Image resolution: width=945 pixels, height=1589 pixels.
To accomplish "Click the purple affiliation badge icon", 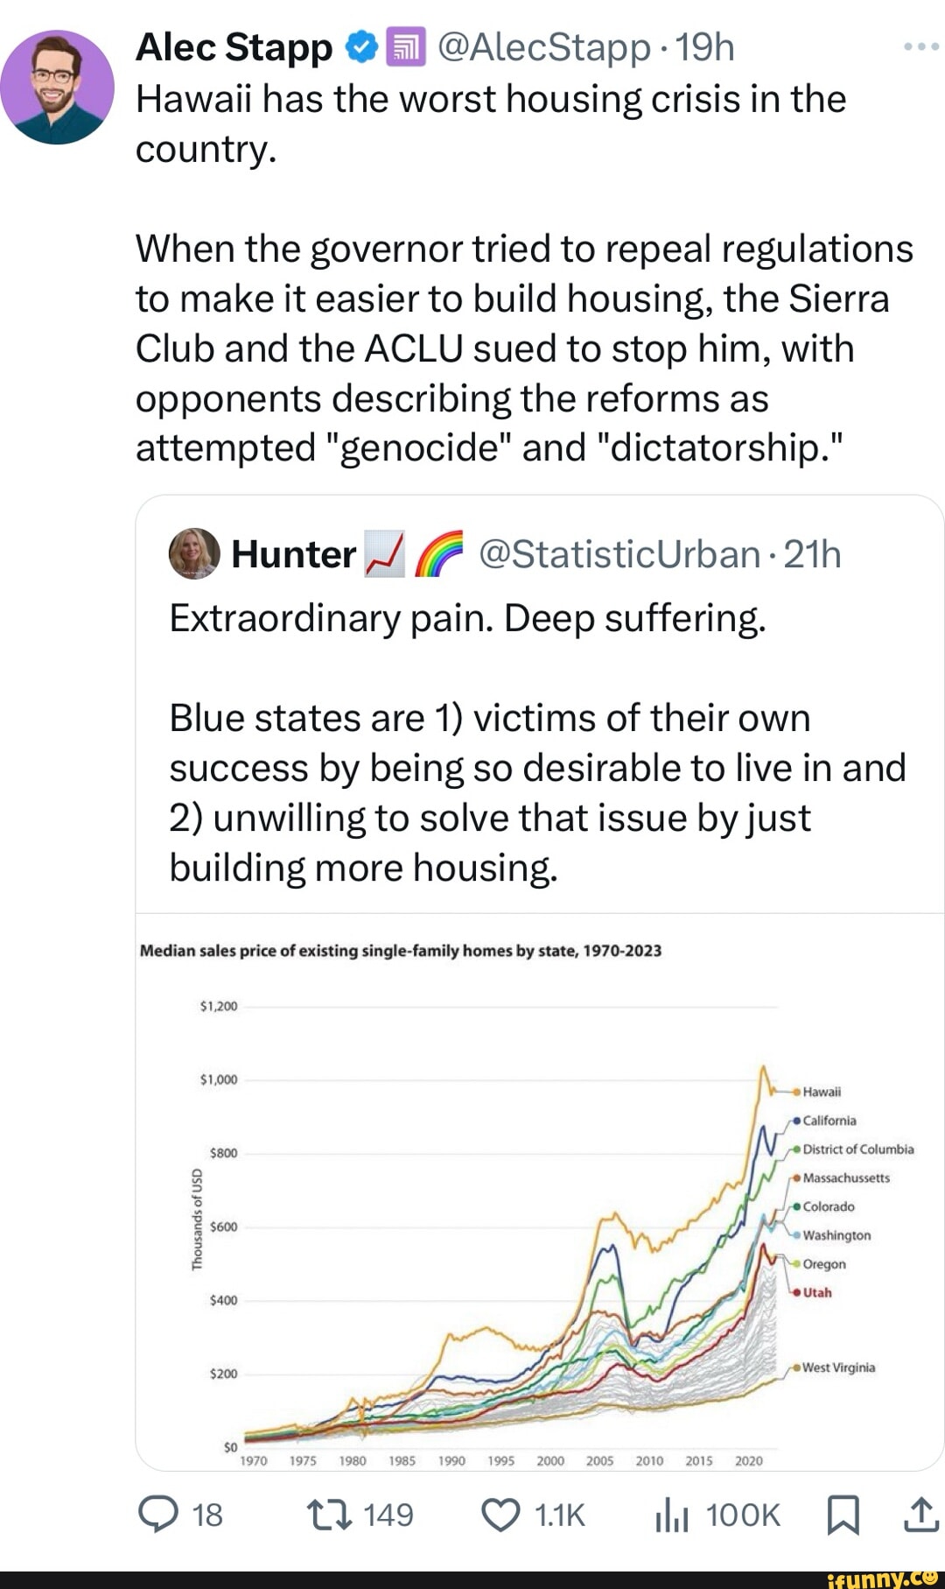I will (x=405, y=48).
